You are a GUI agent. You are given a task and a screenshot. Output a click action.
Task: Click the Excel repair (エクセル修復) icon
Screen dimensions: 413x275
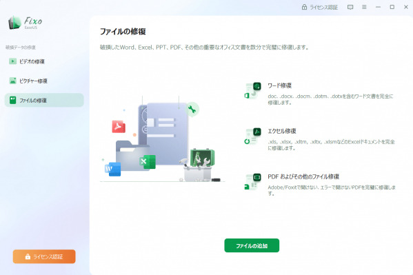coord(253,136)
